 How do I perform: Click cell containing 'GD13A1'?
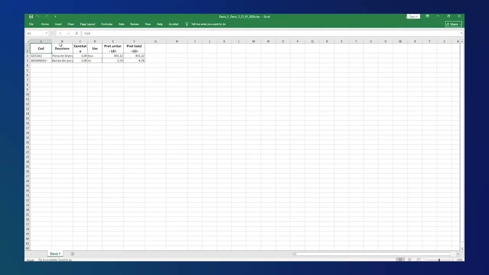point(41,56)
